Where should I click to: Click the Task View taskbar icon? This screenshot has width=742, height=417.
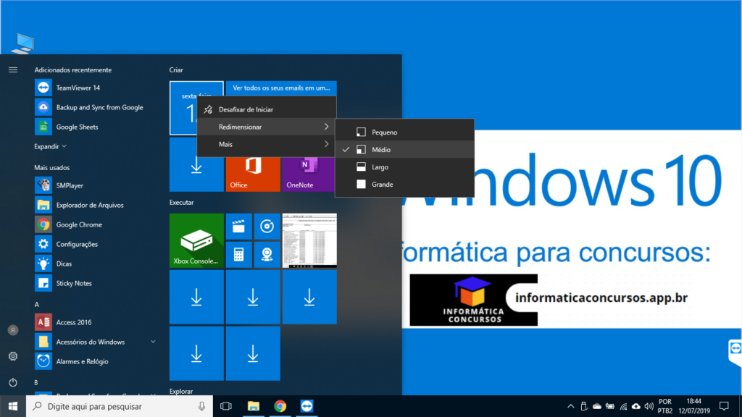pyautogui.click(x=225, y=406)
